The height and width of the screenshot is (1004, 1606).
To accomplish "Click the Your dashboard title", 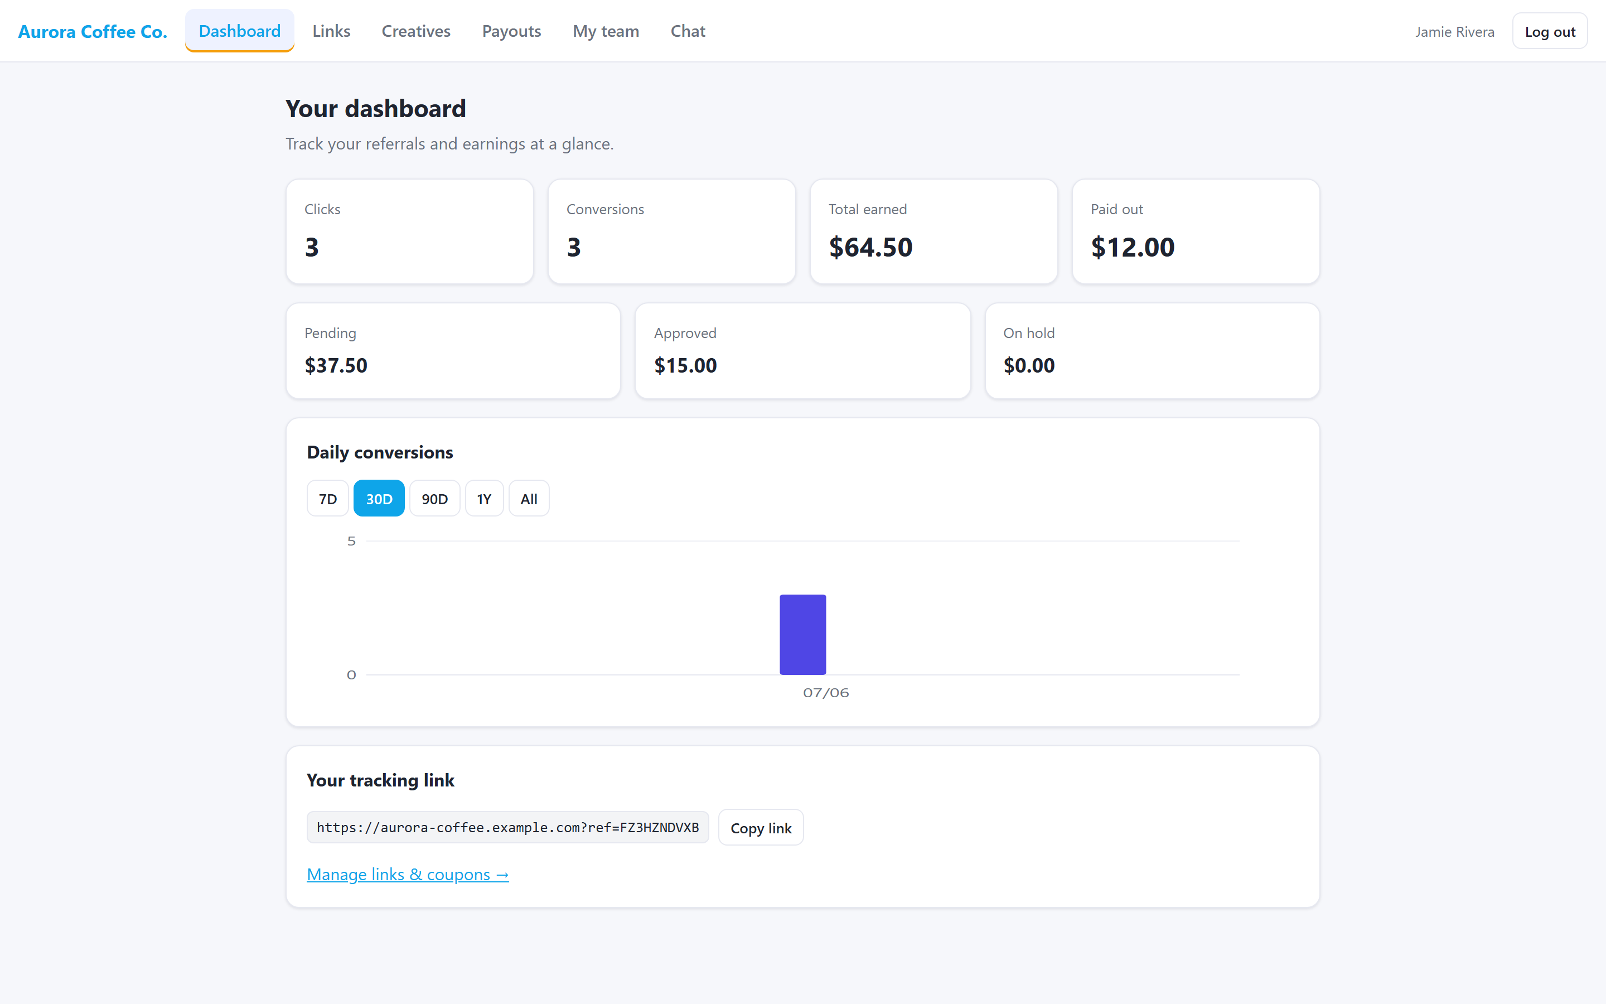I will tap(376, 108).
